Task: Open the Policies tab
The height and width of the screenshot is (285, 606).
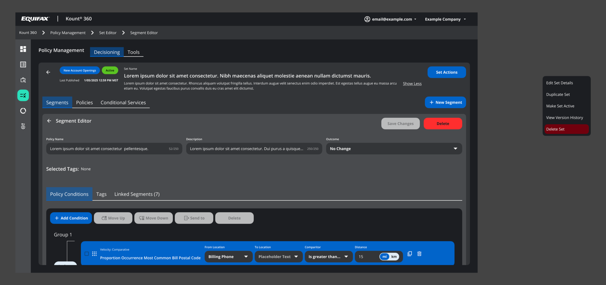Action: click(84, 102)
